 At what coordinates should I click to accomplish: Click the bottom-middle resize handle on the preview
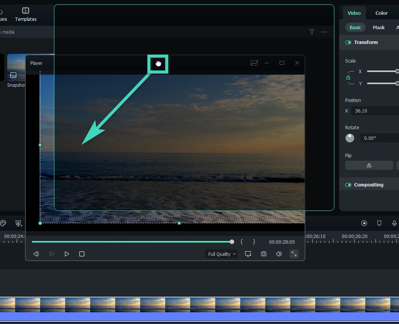pyautogui.click(x=179, y=223)
